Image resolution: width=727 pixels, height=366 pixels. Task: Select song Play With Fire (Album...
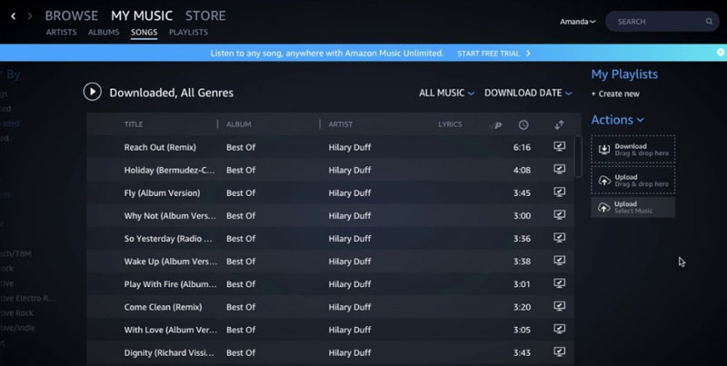pos(170,284)
